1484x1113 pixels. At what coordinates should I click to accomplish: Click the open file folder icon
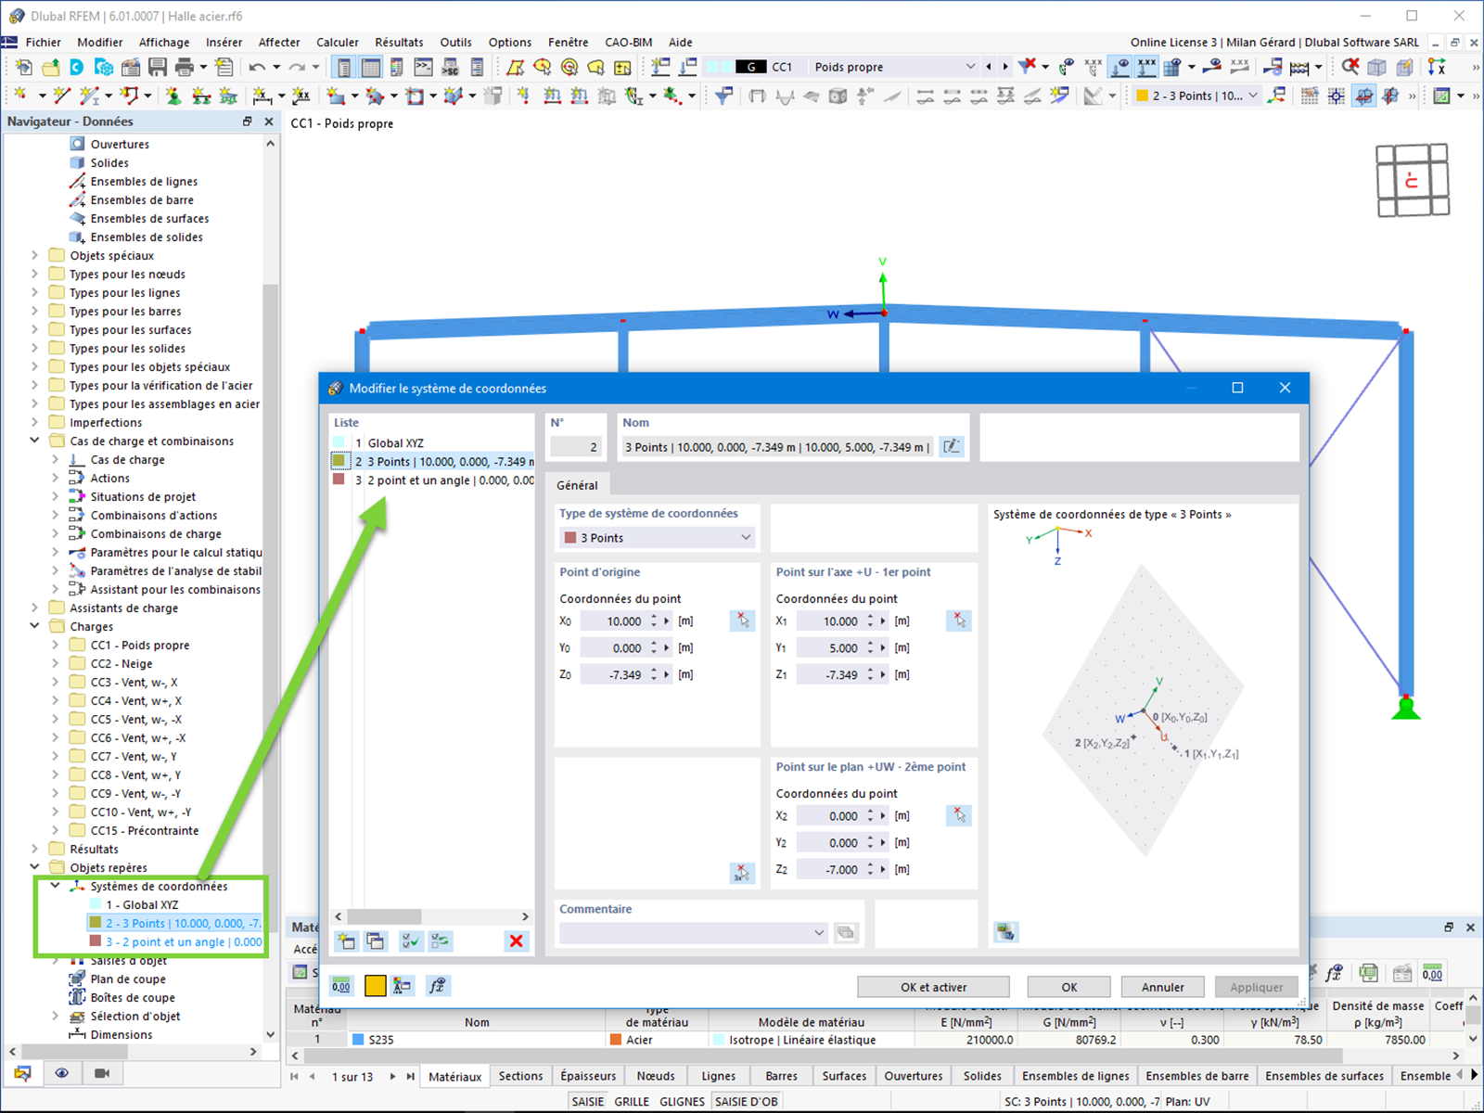click(x=50, y=67)
